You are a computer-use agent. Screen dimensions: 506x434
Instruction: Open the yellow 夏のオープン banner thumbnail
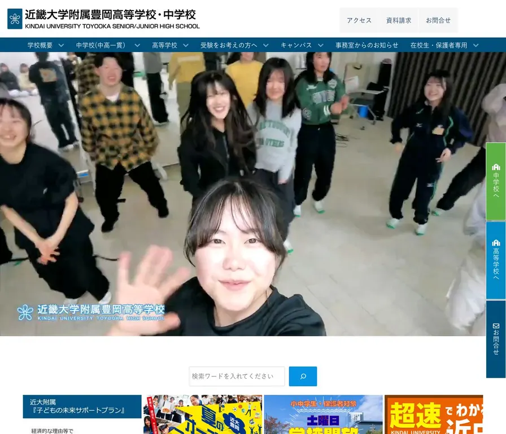pyautogui.click(x=203, y=414)
